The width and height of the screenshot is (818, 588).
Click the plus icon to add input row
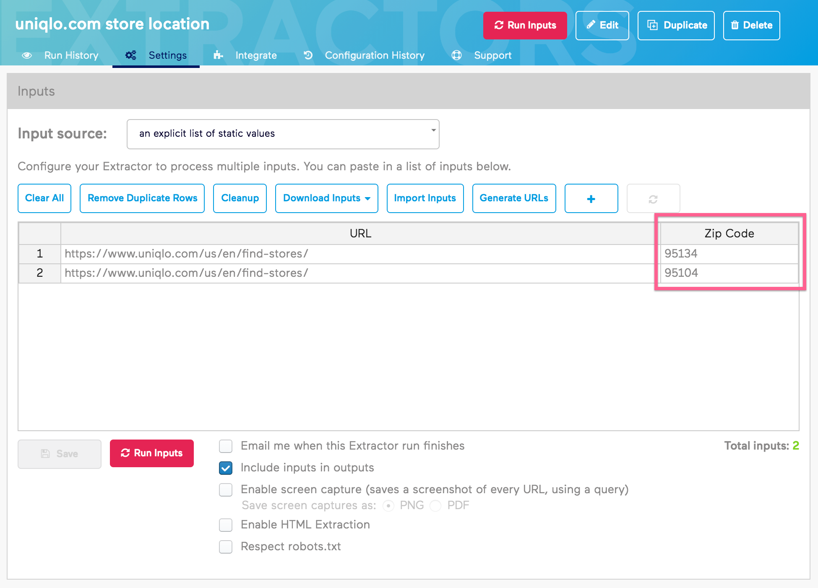(x=591, y=198)
